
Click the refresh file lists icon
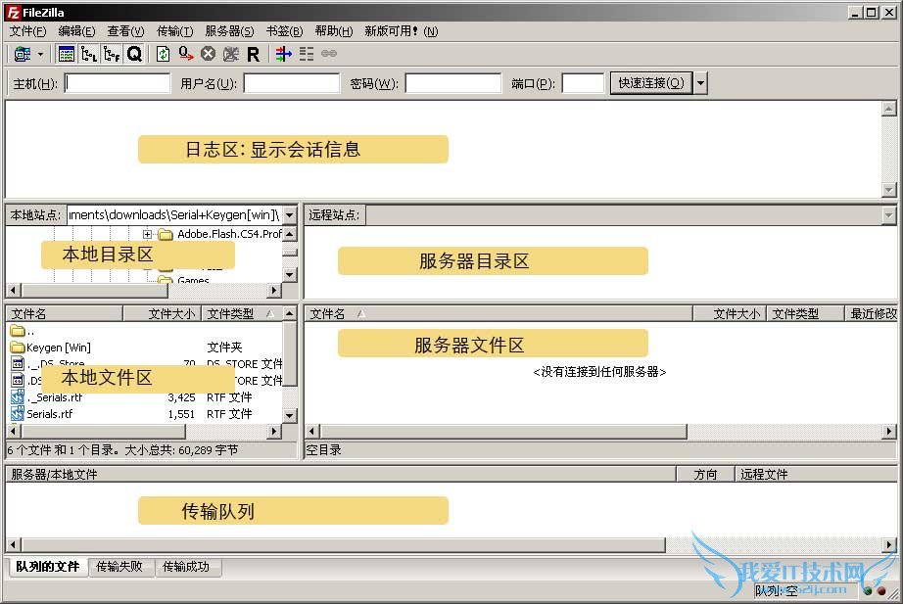(163, 54)
